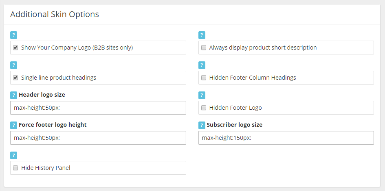Focus the Force footer logo height field
Screen dimensions: 385x191
(x=98, y=138)
